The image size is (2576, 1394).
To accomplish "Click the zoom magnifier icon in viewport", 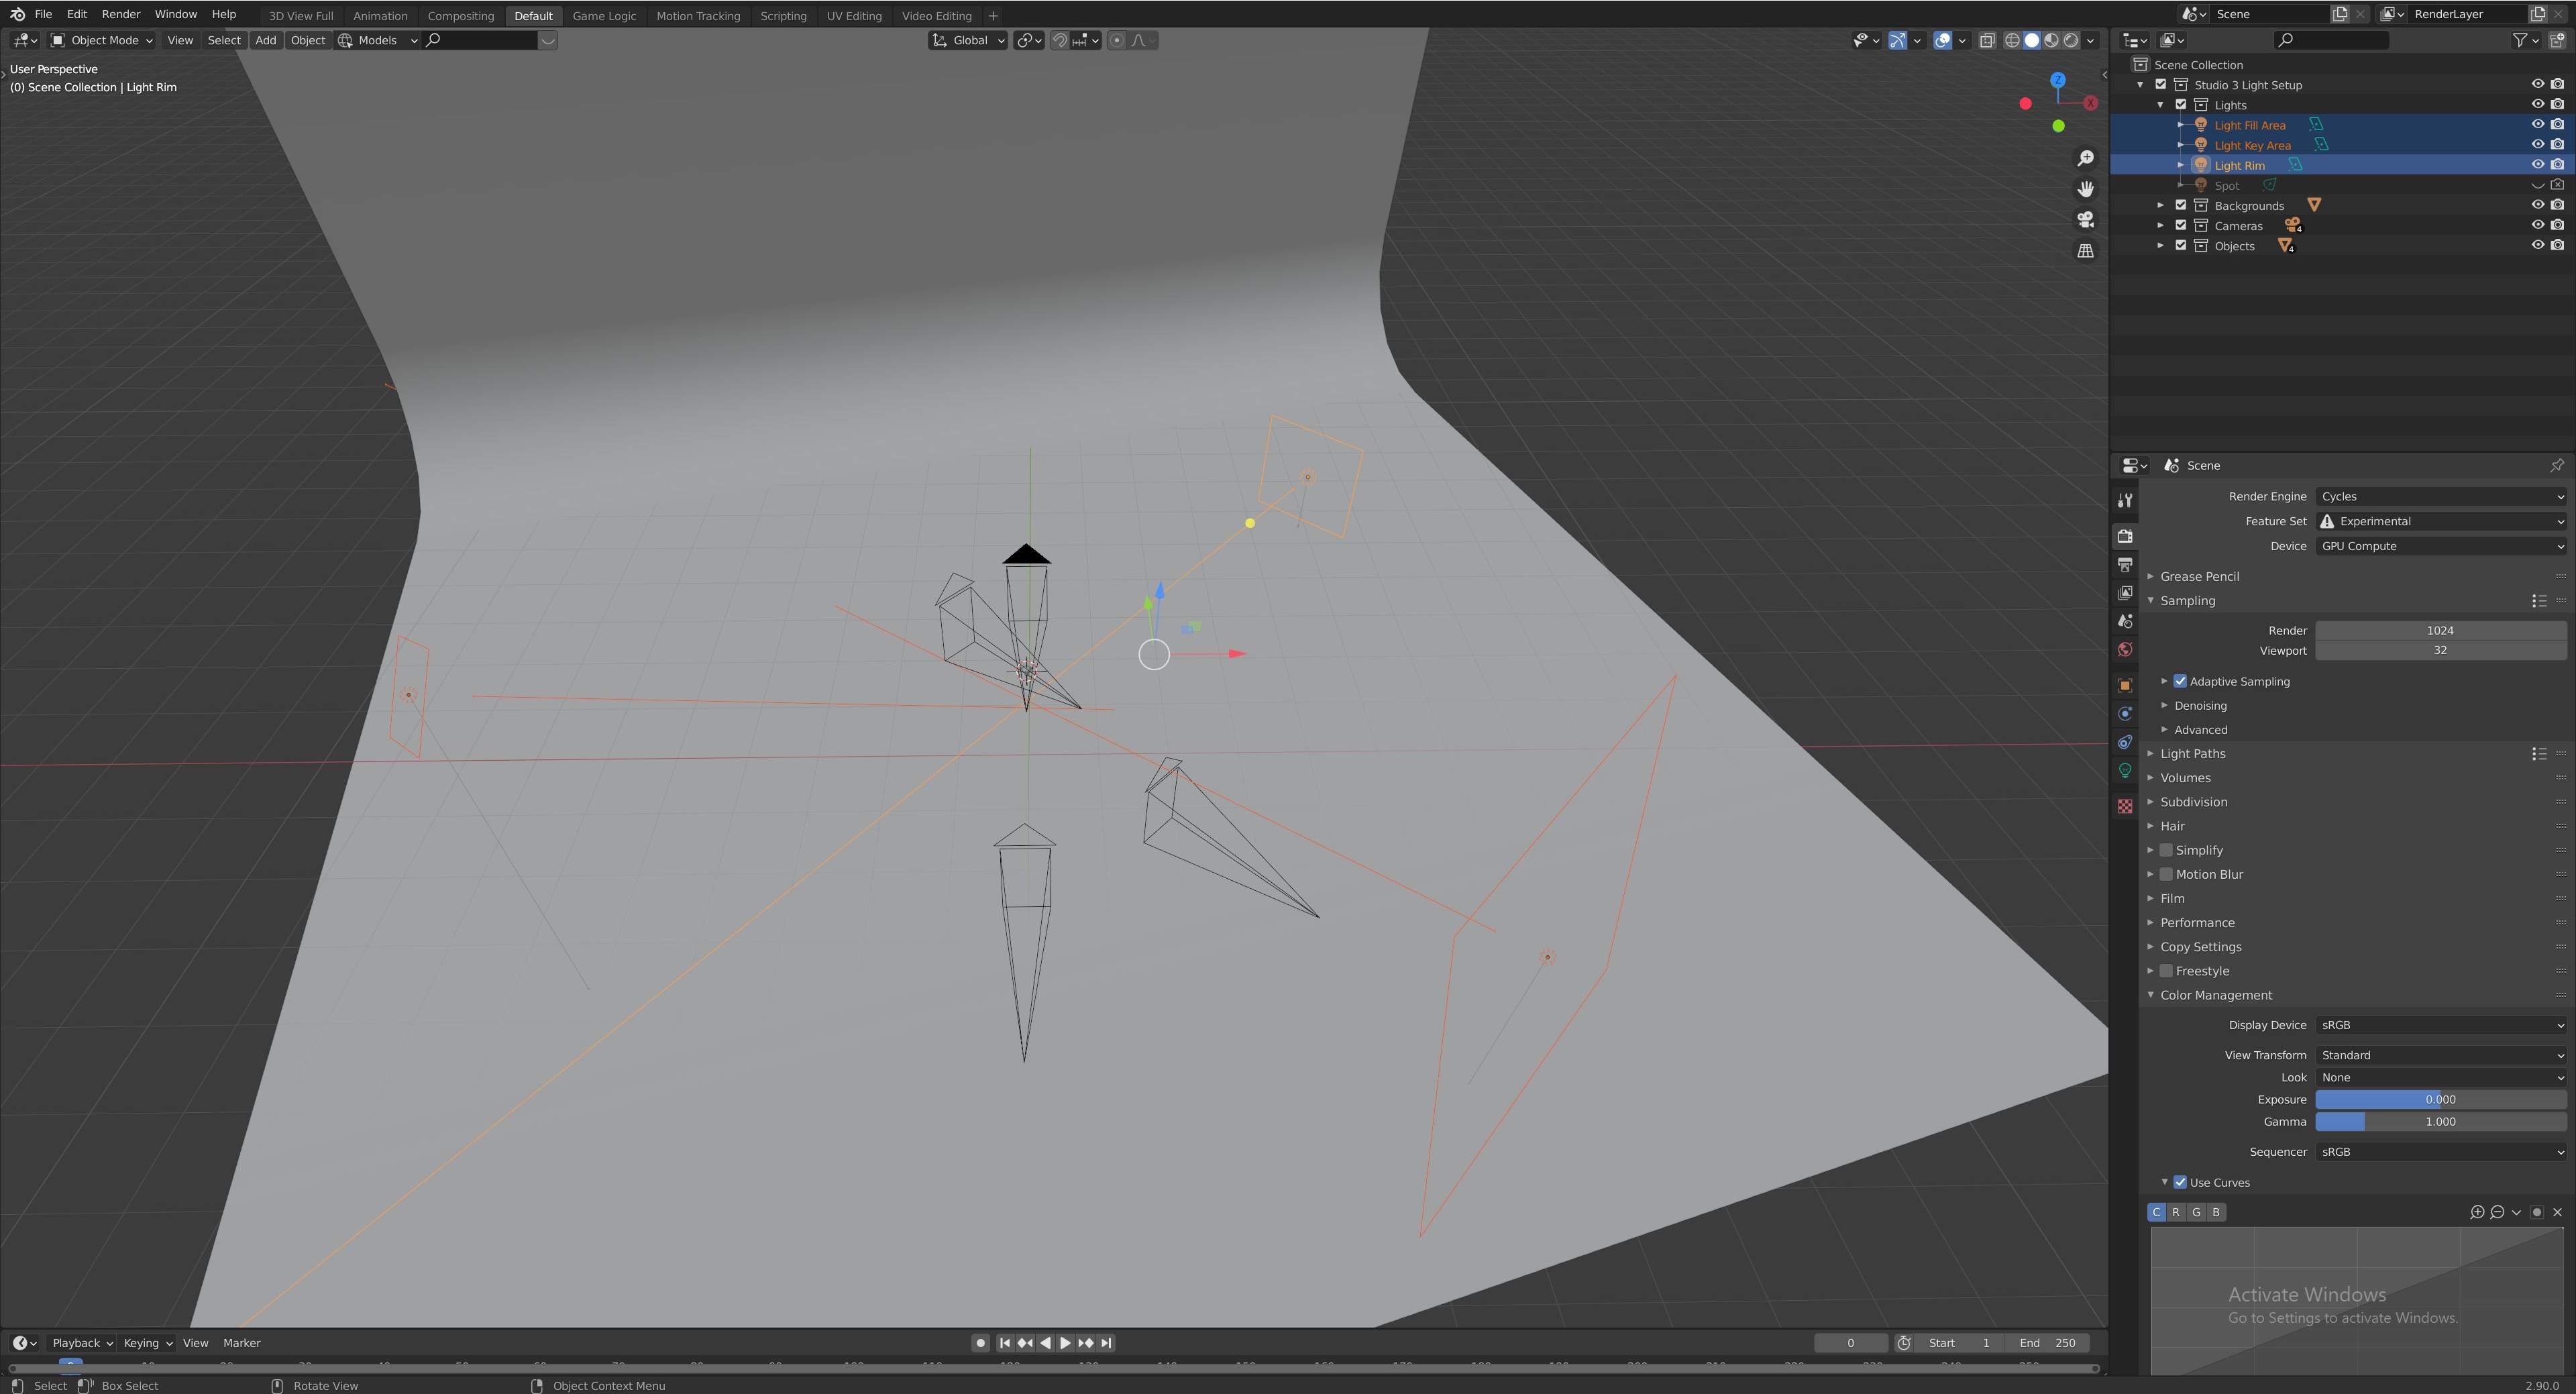I will click(x=2085, y=158).
